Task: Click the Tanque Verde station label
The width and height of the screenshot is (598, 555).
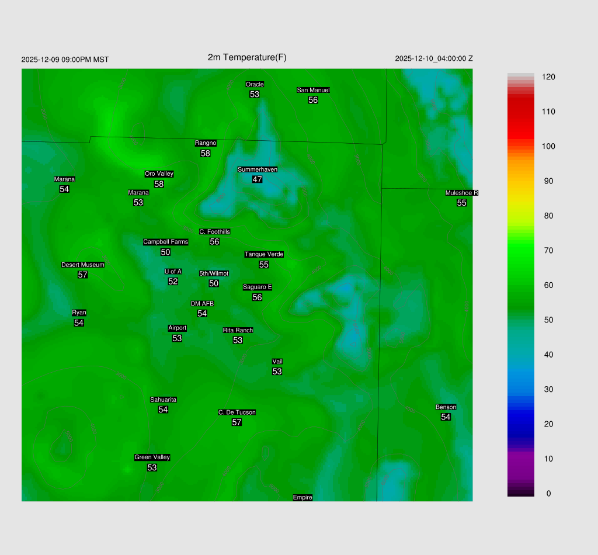Action: click(x=264, y=254)
